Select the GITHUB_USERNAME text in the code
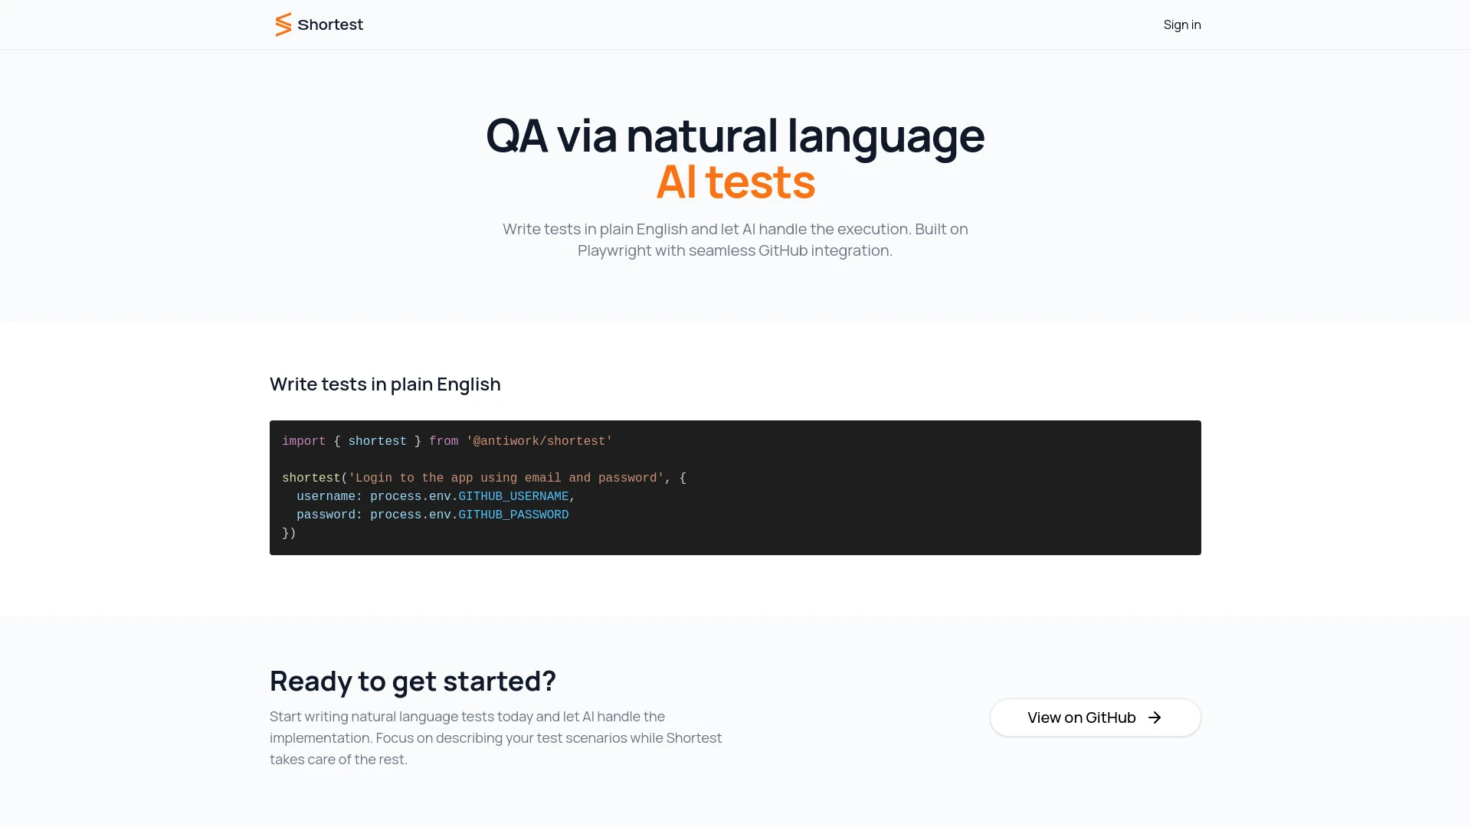The width and height of the screenshot is (1471, 827). click(513, 496)
